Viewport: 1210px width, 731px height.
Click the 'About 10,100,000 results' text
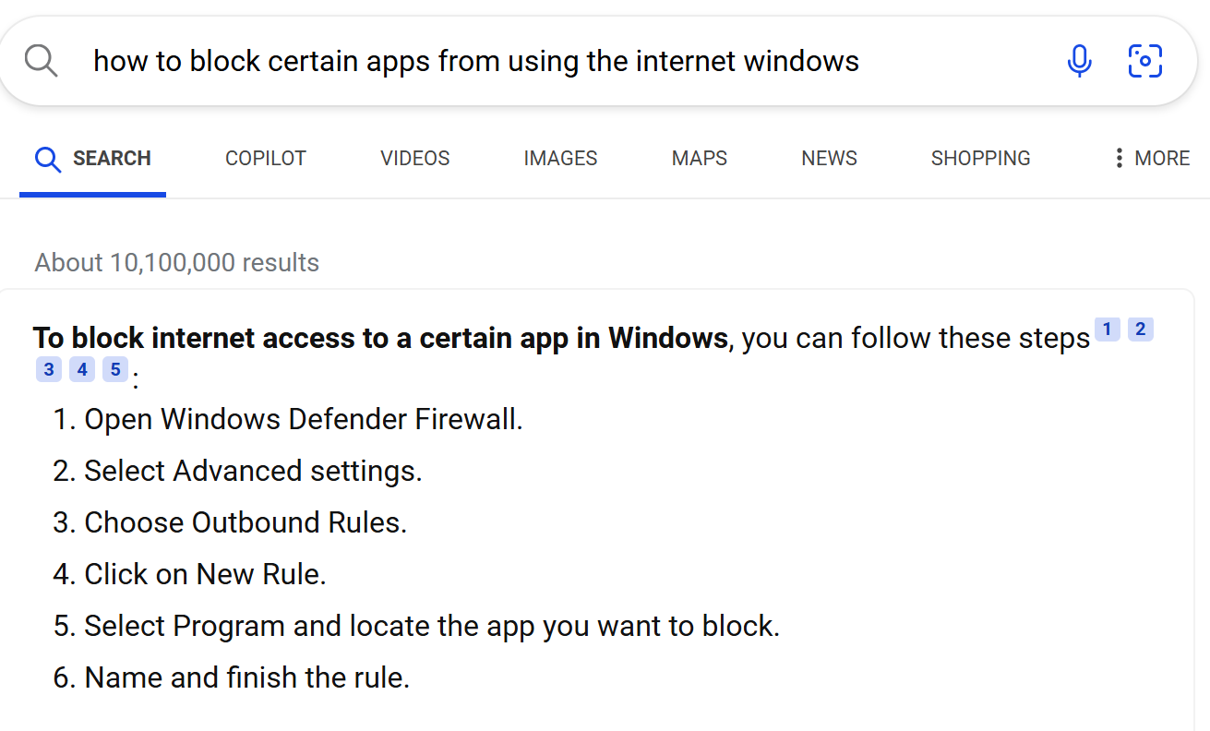point(177,263)
